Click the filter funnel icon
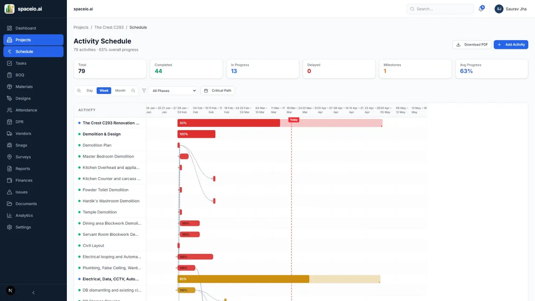The image size is (535, 301). coord(144,90)
